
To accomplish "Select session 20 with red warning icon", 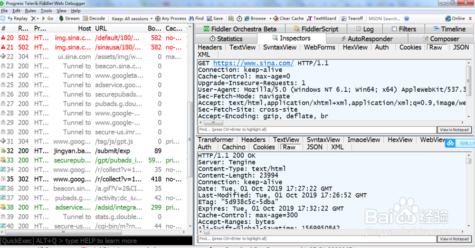I will point(94,38).
